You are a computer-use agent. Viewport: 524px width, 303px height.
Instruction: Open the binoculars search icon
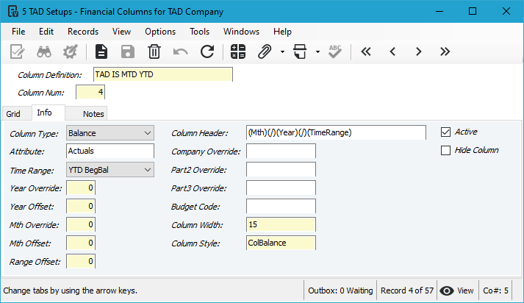(x=44, y=51)
